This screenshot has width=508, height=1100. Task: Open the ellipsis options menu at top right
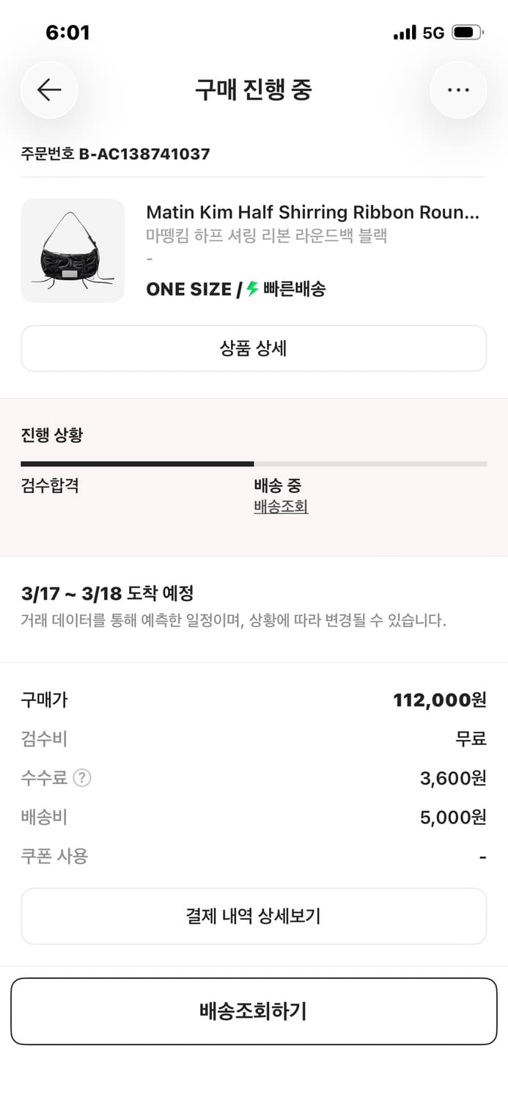click(x=458, y=89)
